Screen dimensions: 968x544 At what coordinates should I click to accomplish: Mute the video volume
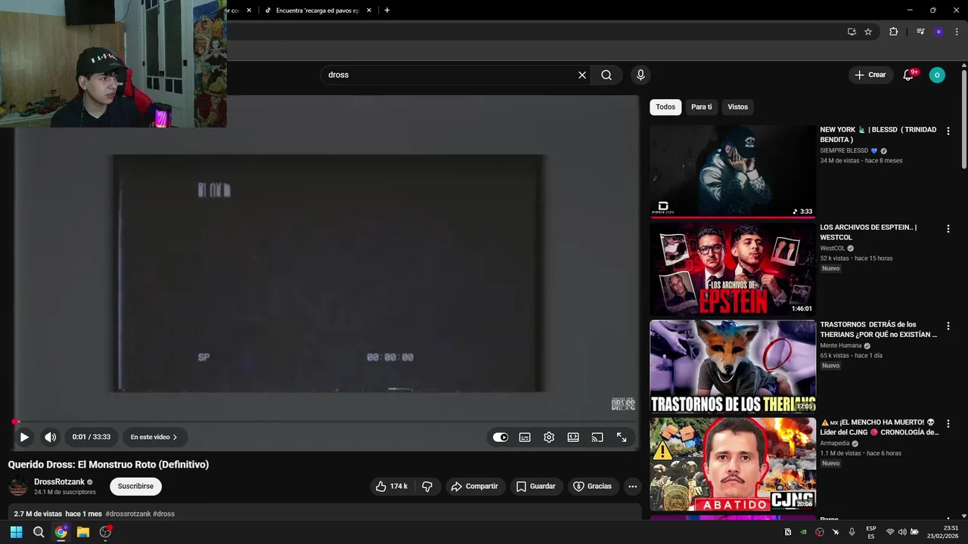(50, 437)
